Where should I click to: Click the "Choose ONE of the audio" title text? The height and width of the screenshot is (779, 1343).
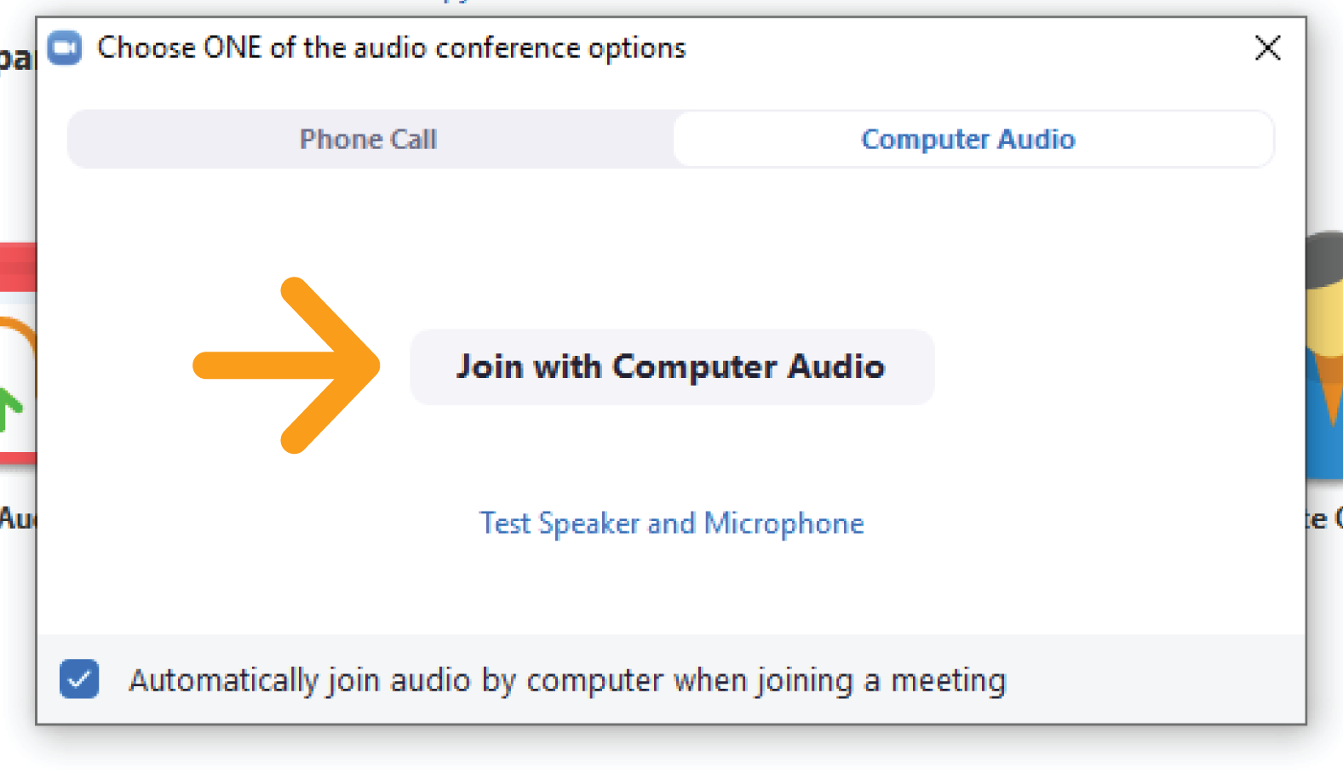point(391,48)
